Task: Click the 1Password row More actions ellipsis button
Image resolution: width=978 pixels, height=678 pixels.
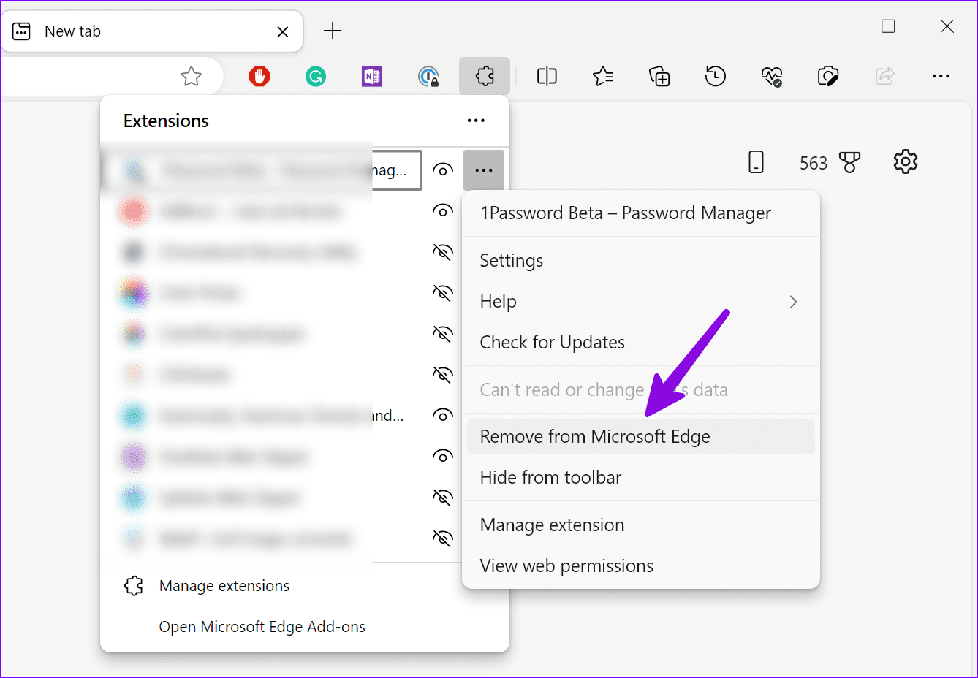Action: [x=484, y=170]
